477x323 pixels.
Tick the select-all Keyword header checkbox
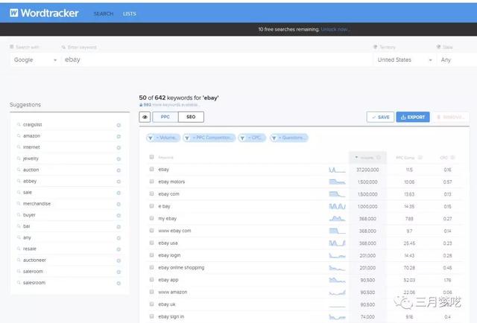coord(151,157)
